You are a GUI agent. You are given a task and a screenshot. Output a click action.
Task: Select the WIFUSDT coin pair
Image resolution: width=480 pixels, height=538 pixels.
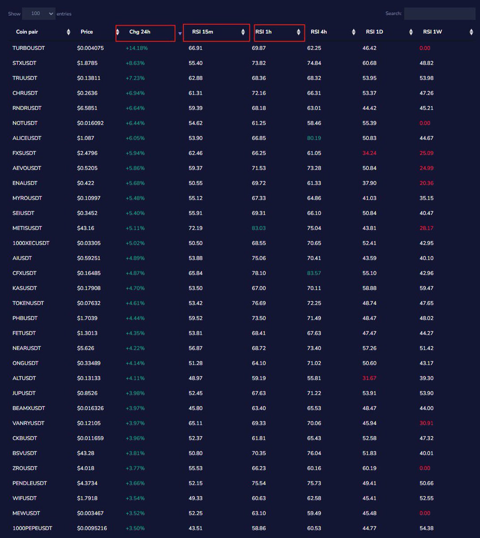(x=25, y=499)
